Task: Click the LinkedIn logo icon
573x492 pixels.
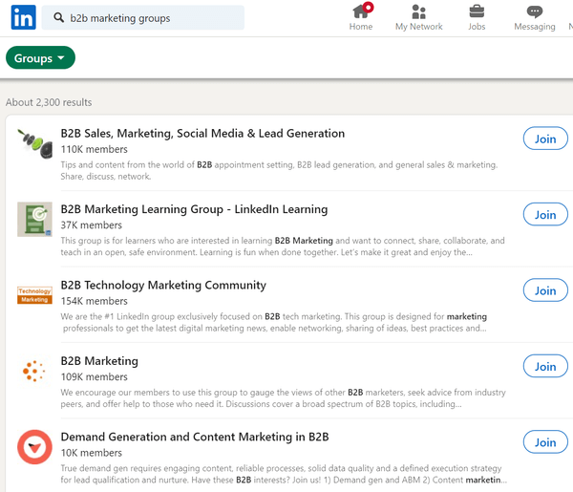Action: 23,17
